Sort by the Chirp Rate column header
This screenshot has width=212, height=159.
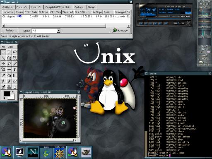[x=31, y=12]
